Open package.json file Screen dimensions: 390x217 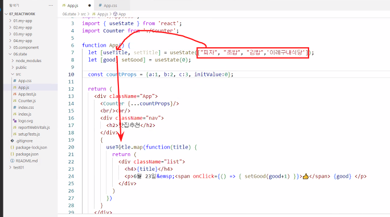27,154
